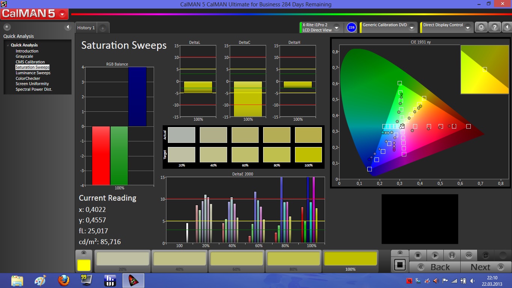
Task: Toggle the round pin button in sidebar
Action: 7,27
